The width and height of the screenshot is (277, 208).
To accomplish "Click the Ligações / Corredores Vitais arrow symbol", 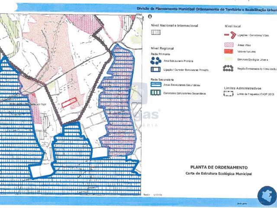I will (x=230, y=35).
